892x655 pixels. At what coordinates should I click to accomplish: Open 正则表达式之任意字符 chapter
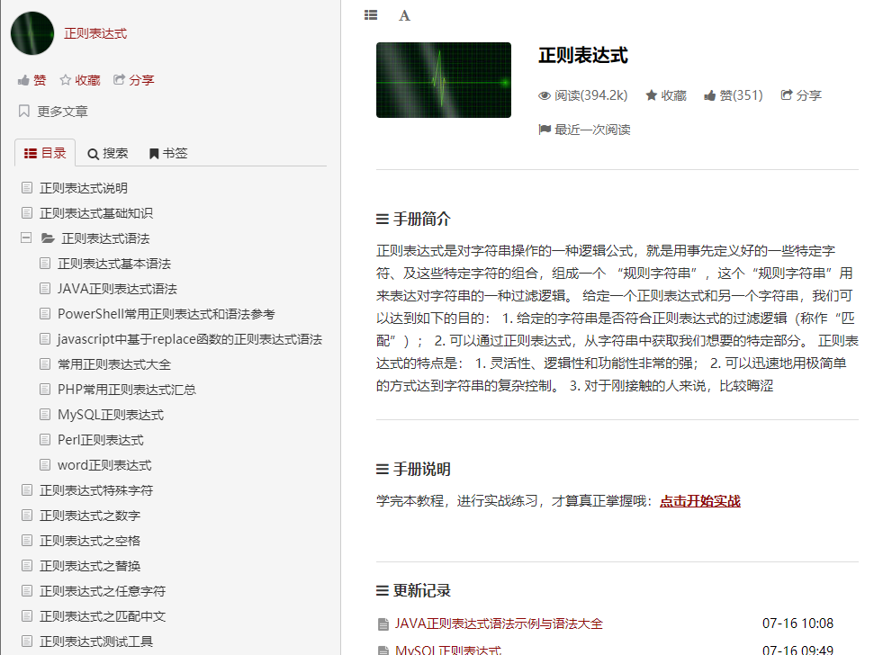click(x=103, y=591)
